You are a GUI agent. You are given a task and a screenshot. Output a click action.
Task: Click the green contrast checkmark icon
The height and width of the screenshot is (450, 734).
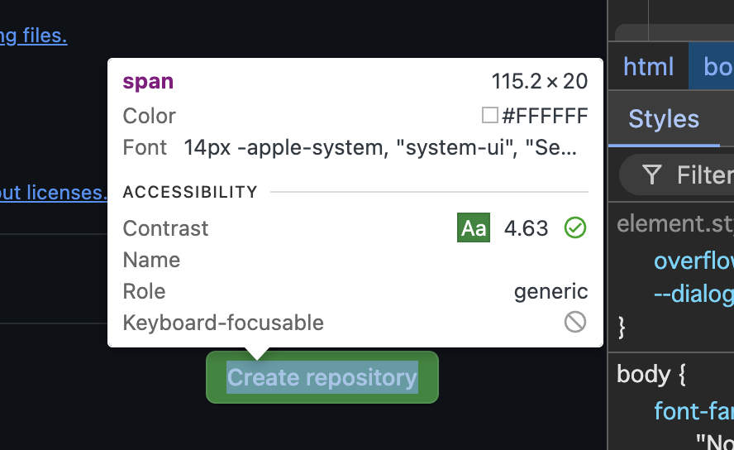[574, 227]
